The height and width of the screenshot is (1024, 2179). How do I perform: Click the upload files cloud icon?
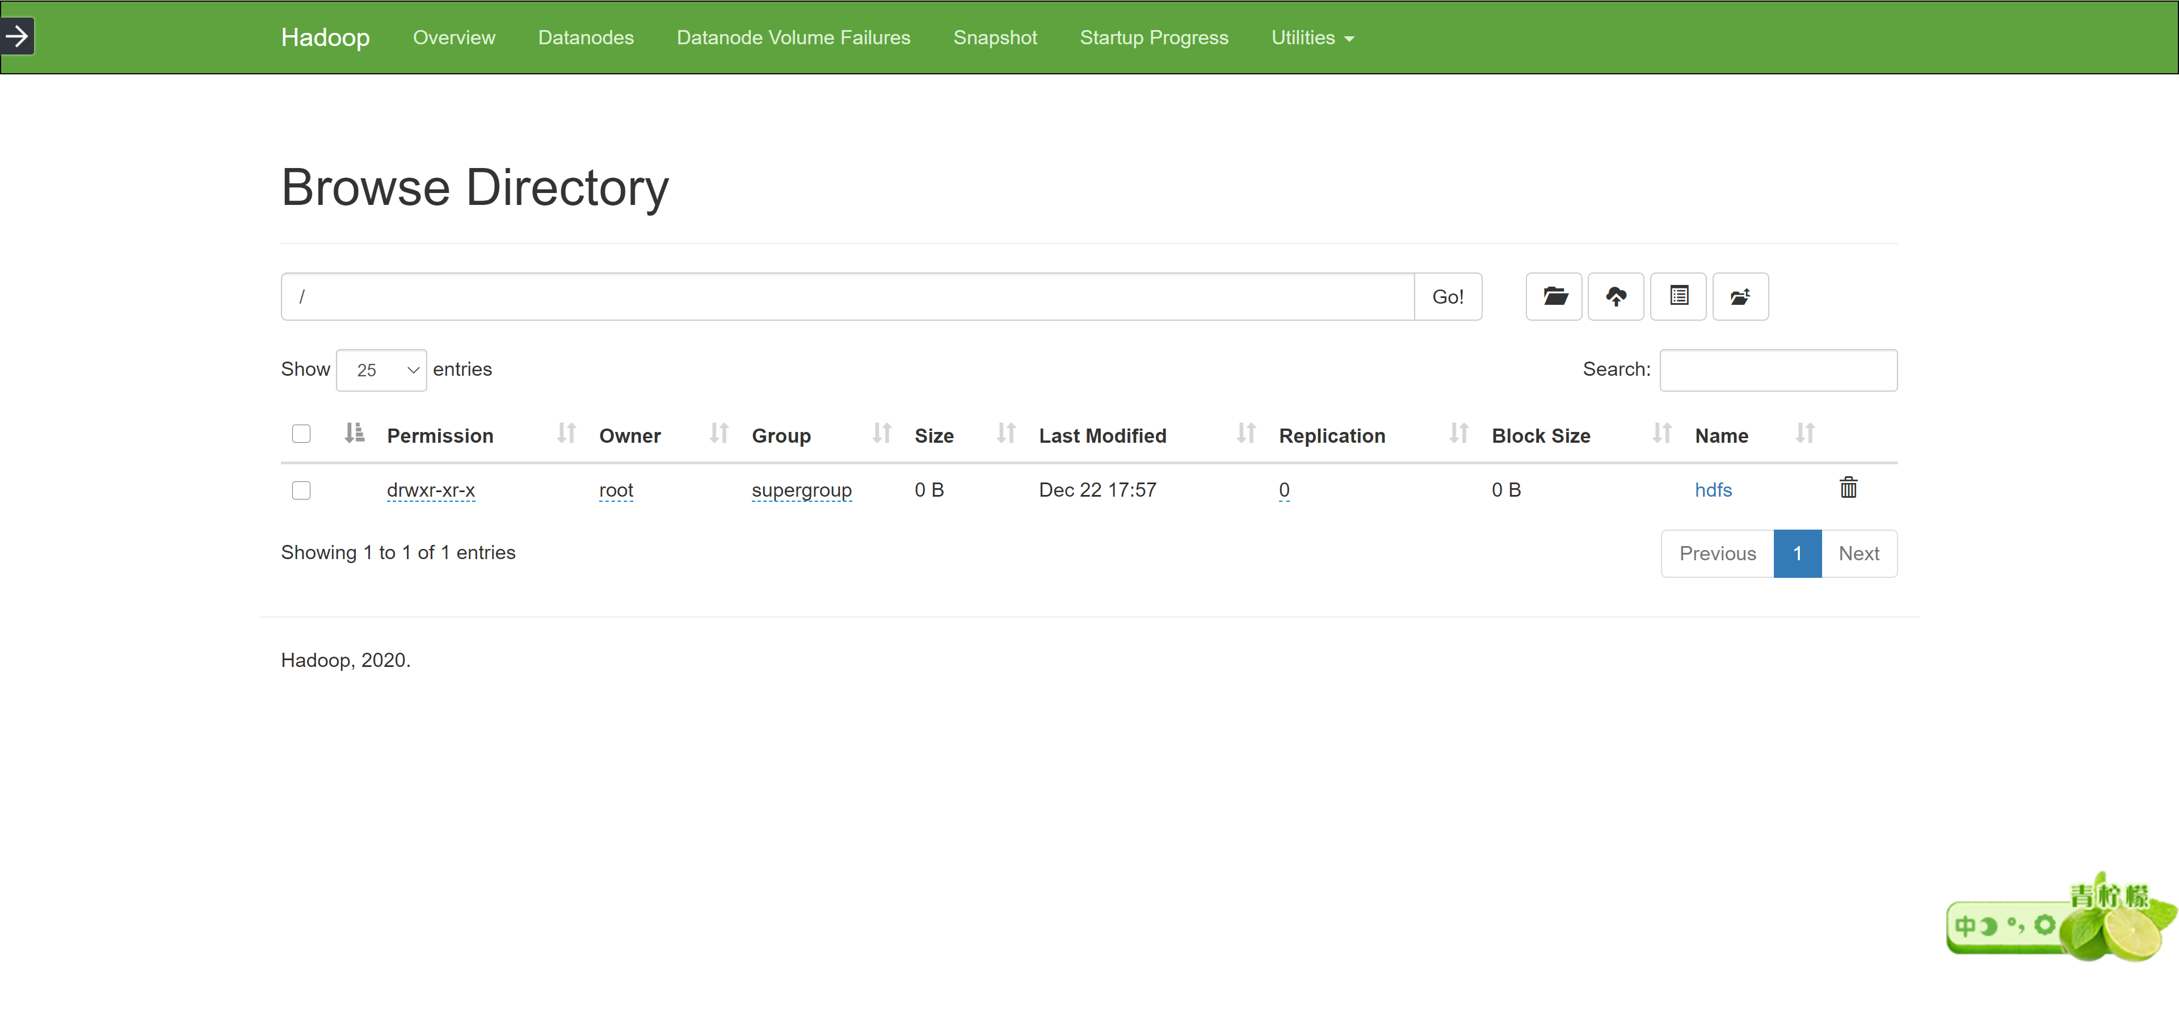coord(1616,296)
